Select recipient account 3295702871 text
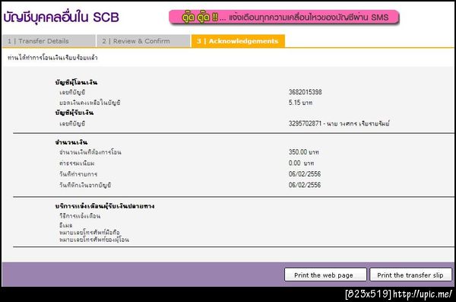The image size is (456, 302). click(x=339, y=123)
